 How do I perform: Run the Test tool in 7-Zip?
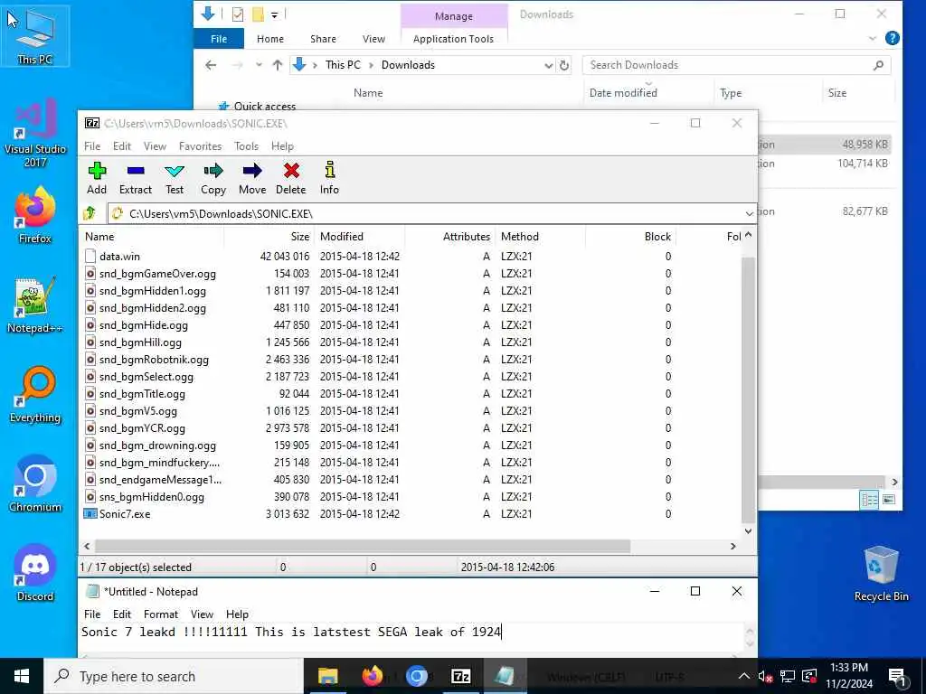[x=175, y=178]
